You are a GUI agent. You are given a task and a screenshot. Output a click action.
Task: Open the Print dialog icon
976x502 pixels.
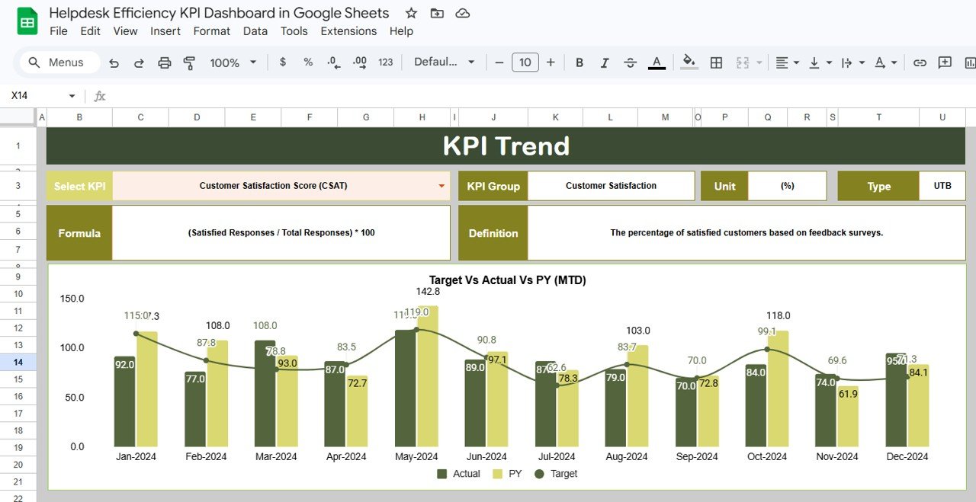pos(165,62)
